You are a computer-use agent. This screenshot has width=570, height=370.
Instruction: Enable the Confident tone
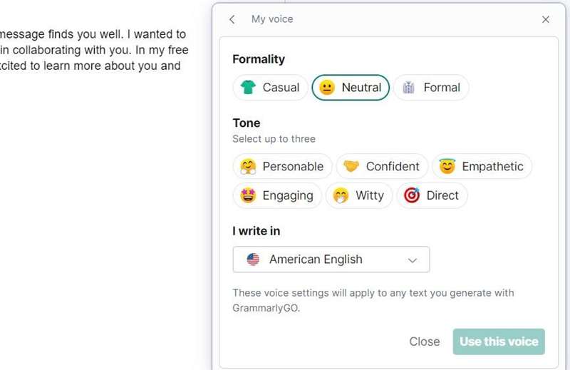click(383, 167)
